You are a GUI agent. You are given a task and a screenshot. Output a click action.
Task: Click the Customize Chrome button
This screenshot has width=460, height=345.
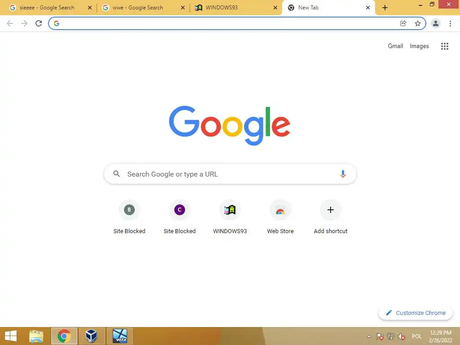click(x=416, y=313)
